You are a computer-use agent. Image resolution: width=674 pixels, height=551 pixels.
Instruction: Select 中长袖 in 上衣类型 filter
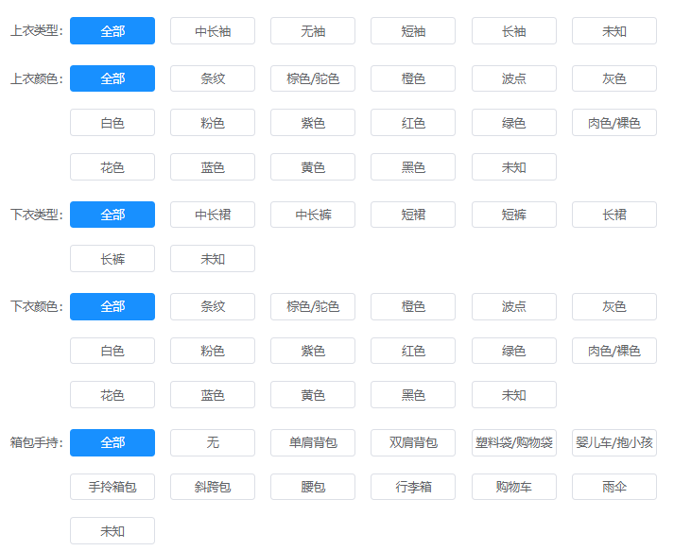tap(213, 31)
